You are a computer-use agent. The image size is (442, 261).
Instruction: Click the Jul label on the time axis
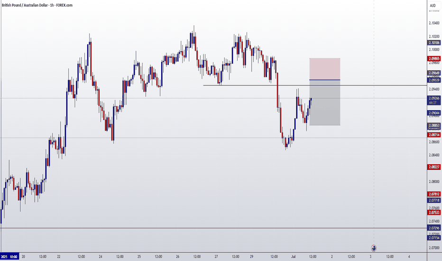click(x=293, y=257)
